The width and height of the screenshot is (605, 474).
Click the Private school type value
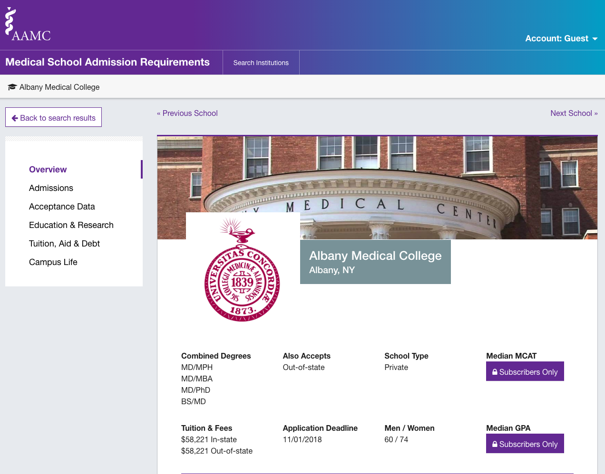pos(396,367)
